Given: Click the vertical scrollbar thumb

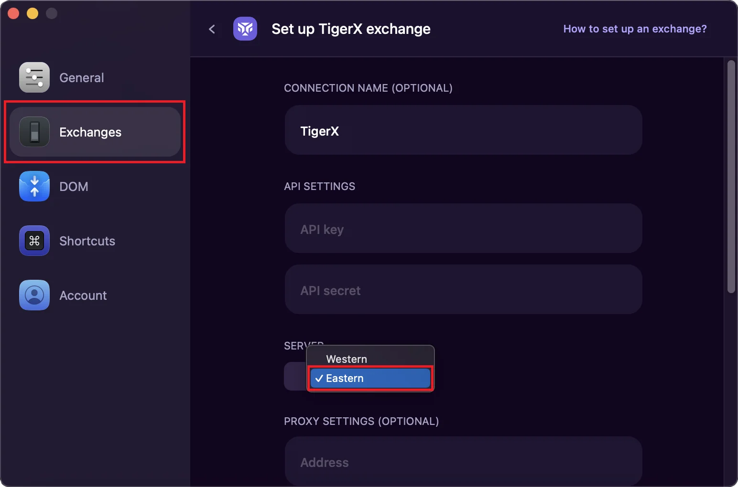Looking at the screenshot, I should tap(731, 177).
